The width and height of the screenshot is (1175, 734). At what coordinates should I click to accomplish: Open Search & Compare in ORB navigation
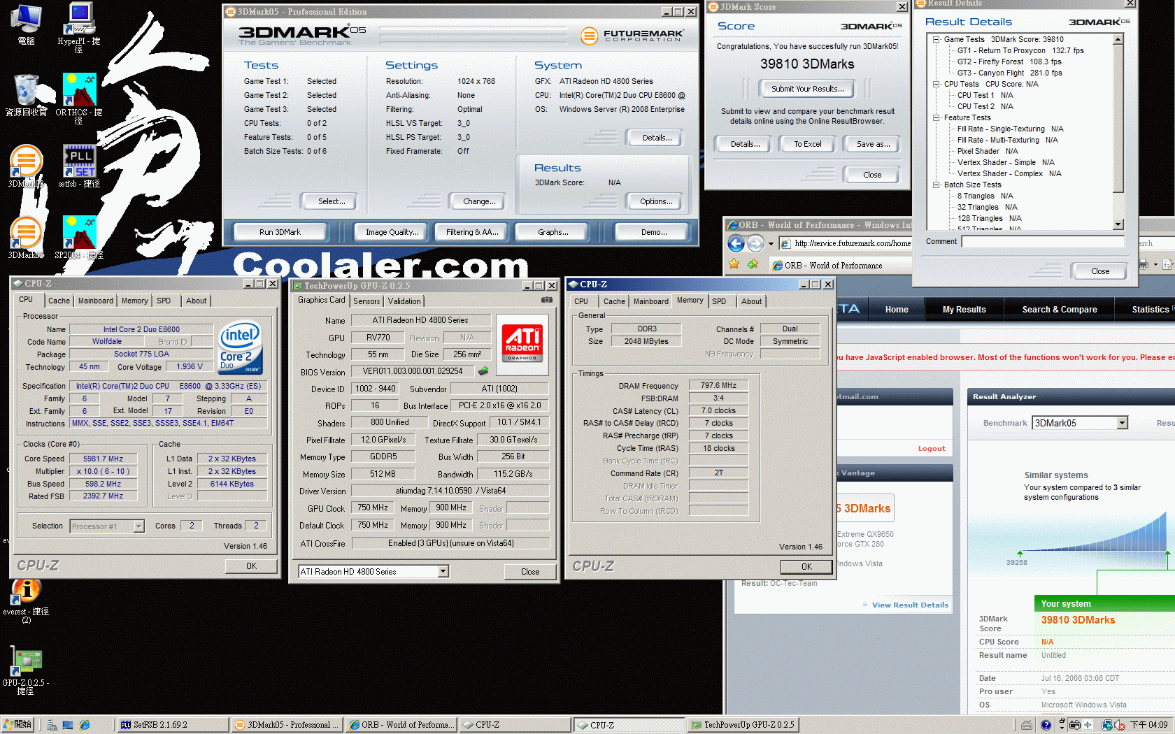(x=1059, y=310)
